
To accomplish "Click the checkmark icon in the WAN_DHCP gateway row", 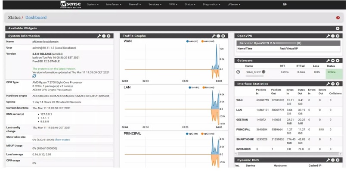I will 238,72.
